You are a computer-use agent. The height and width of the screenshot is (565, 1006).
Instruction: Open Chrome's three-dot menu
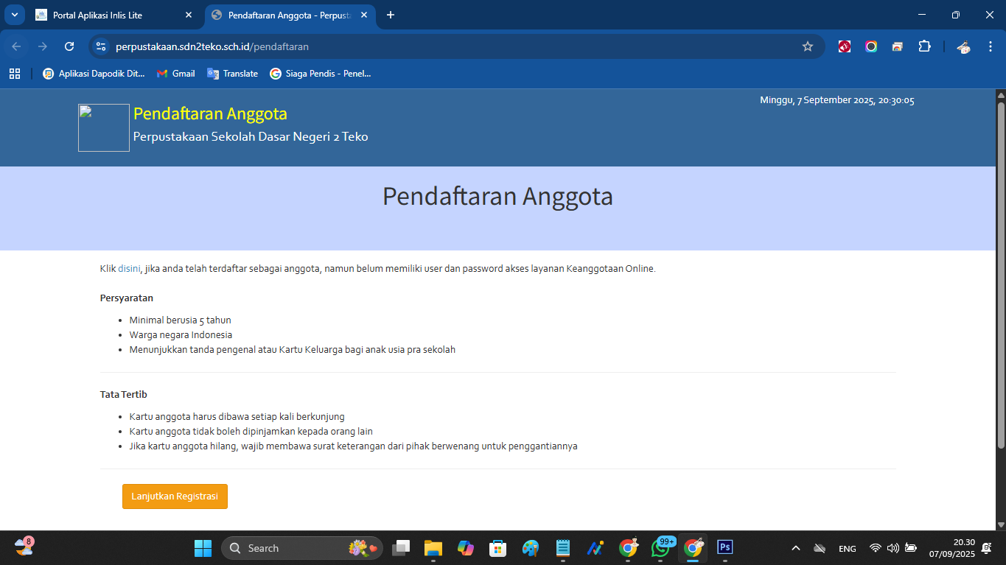pos(990,46)
